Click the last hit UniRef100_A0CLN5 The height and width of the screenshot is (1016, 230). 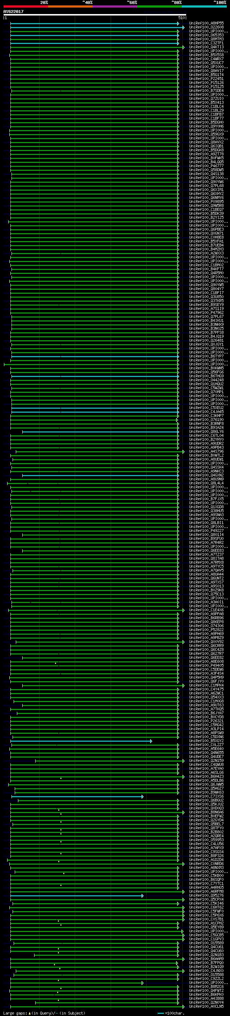click(x=206, y=1007)
